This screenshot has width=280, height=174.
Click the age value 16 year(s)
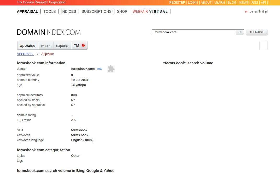point(78,85)
